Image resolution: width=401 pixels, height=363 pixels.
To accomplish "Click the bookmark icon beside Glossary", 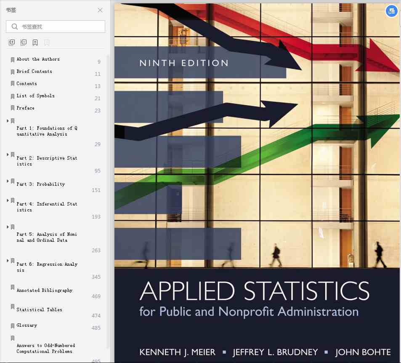I will click(13, 326).
